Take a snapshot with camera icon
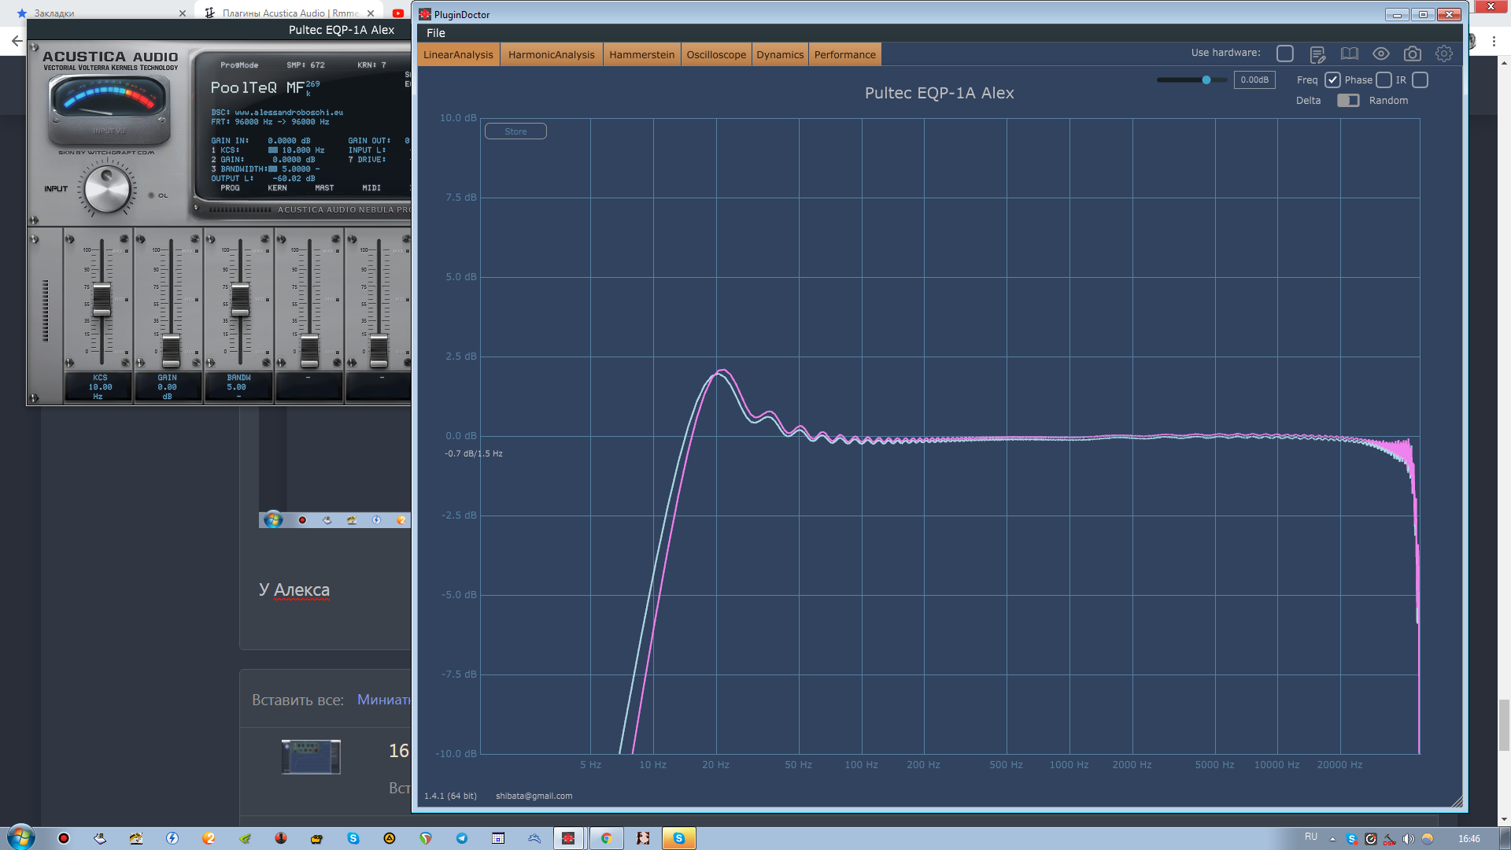The height and width of the screenshot is (850, 1511). [x=1412, y=54]
